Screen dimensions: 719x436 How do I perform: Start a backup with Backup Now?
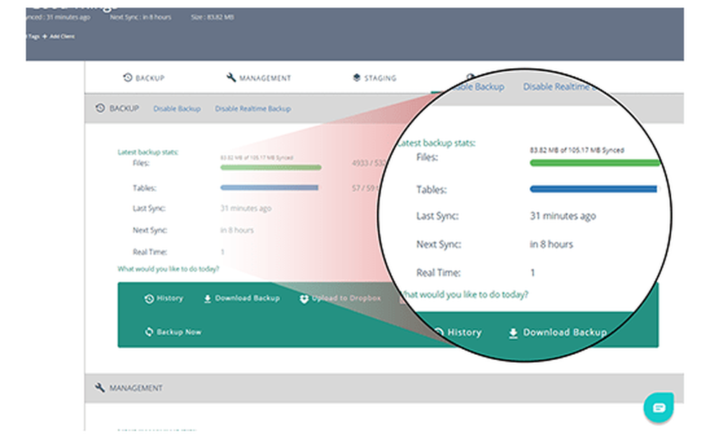coord(173,332)
